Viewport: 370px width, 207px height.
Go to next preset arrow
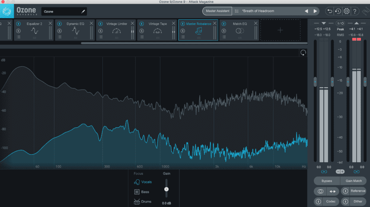pyautogui.click(x=315, y=11)
